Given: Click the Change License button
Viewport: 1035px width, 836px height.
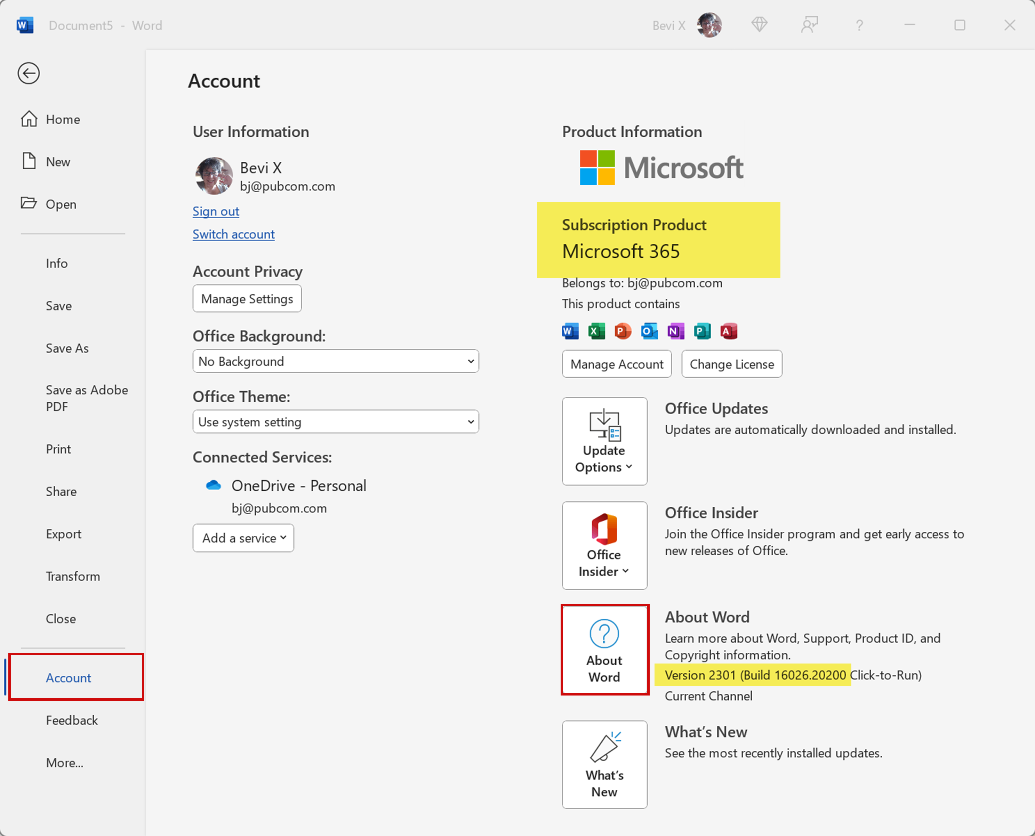Looking at the screenshot, I should (732, 364).
